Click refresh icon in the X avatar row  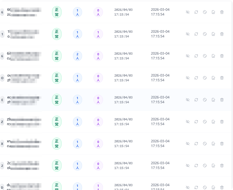pos(196,144)
